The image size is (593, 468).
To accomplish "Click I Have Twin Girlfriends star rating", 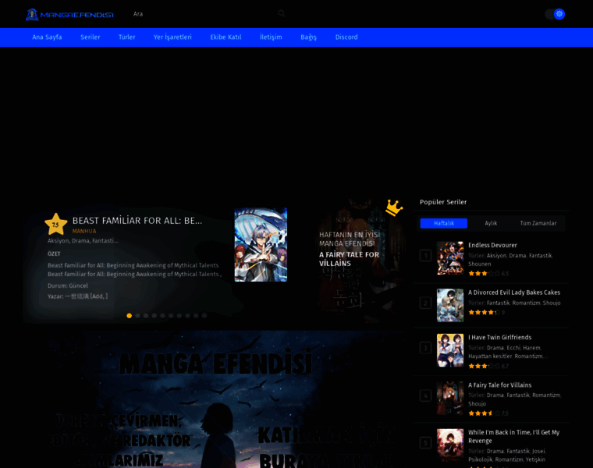I will click(x=484, y=367).
